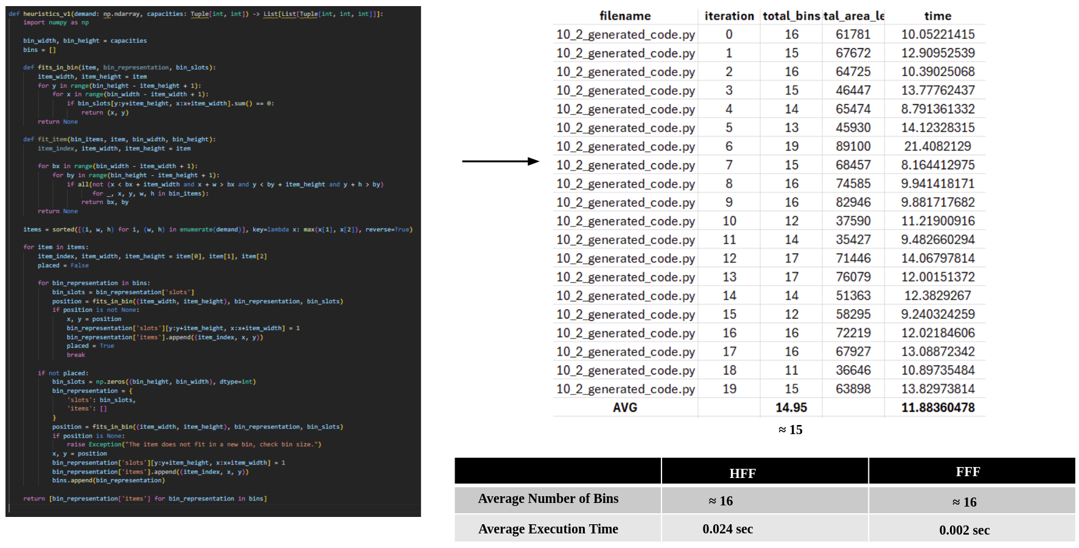
Task: Click the arrow pointing to the results table
Action: (500, 161)
